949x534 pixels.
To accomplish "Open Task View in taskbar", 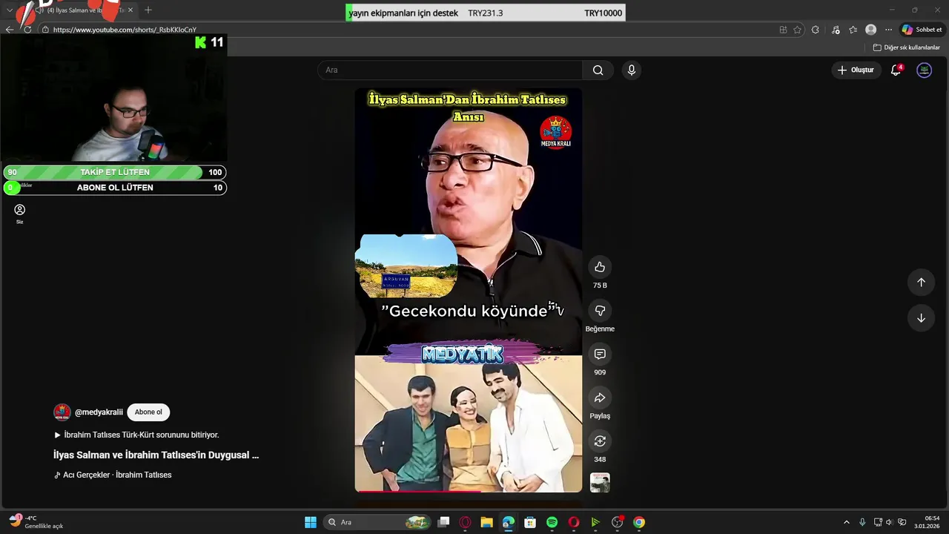I will pyautogui.click(x=443, y=522).
